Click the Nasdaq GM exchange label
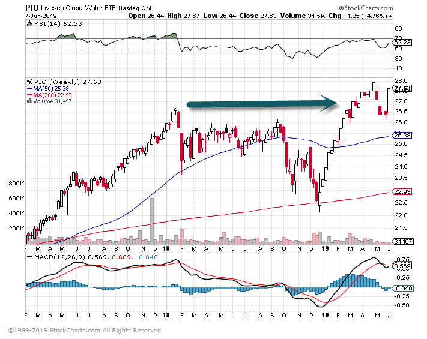Image resolution: width=427 pixels, height=339 pixels. (x=135, y=8)
